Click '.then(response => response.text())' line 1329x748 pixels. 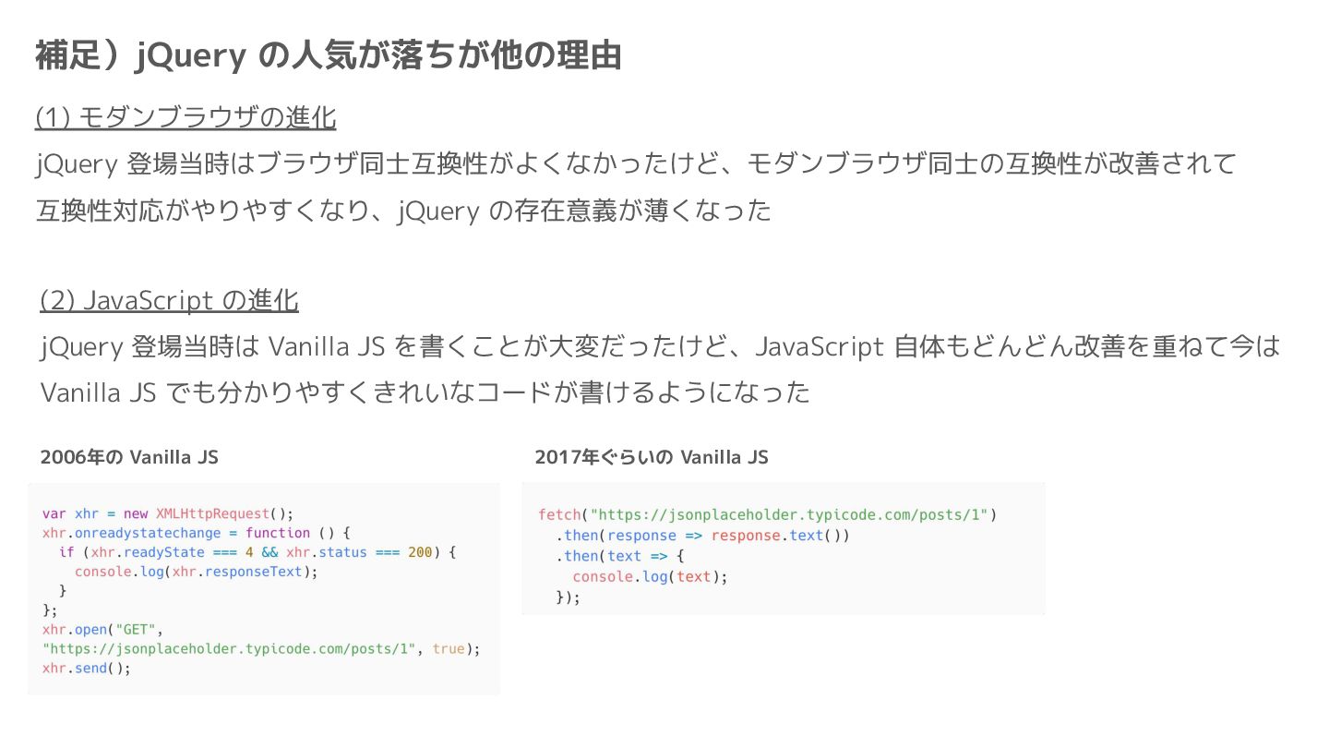pos(702,536)
